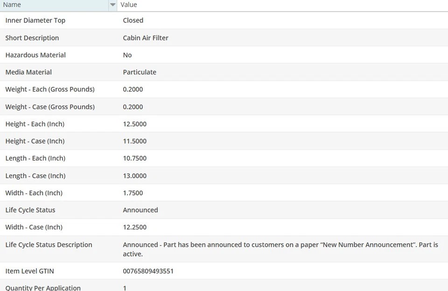Screen dimensions: 448x291
Task: Select the value 12.2500
Action: click(x=135, y=227)
